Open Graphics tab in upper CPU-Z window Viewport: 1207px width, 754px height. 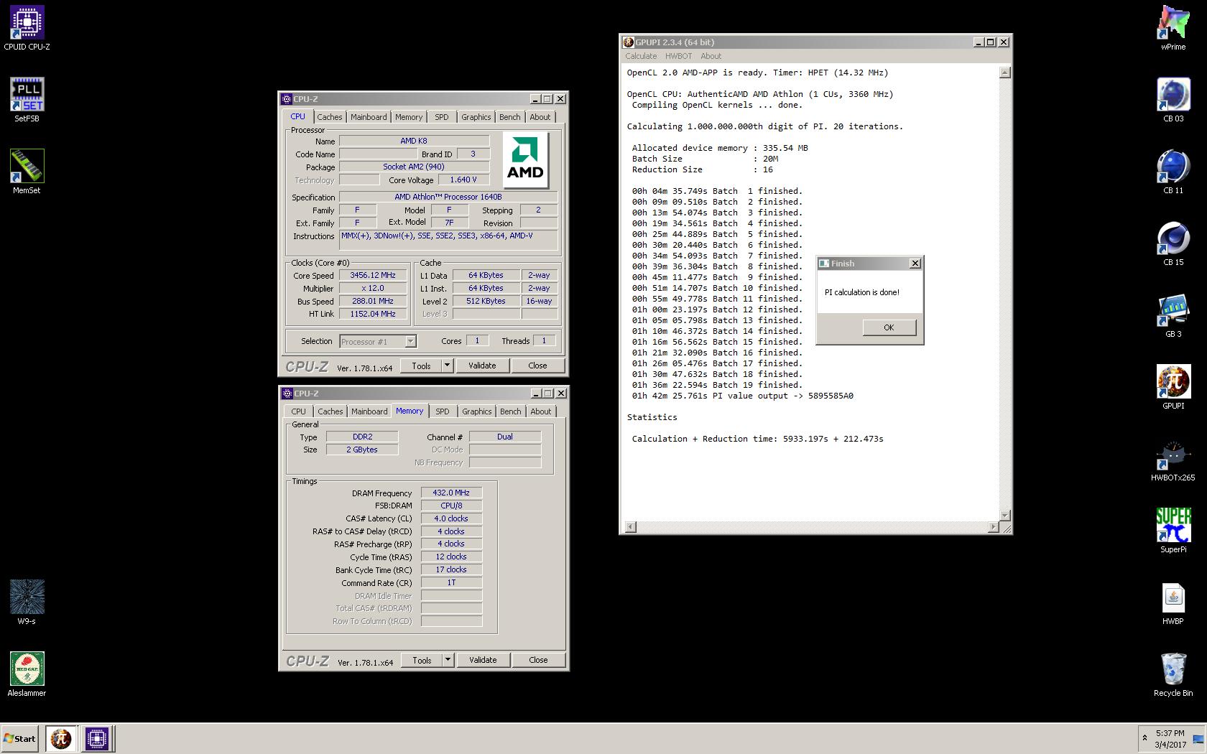coord(476,117)
